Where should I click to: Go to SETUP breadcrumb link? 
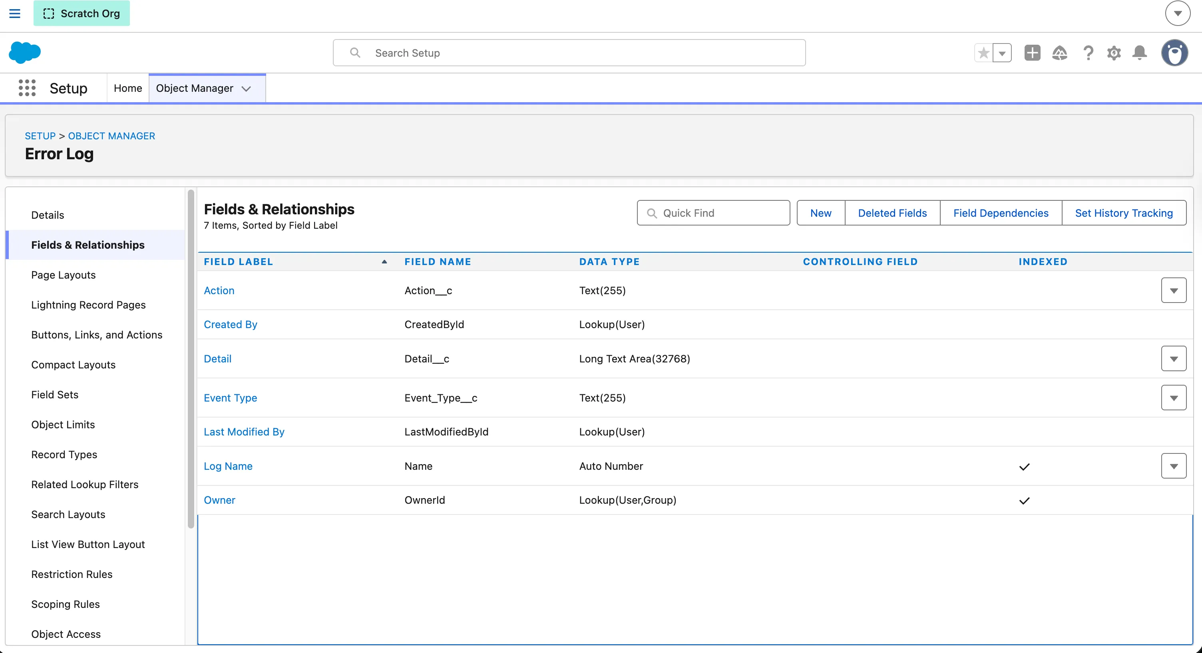pyautogui.click(x=40, y=136)
